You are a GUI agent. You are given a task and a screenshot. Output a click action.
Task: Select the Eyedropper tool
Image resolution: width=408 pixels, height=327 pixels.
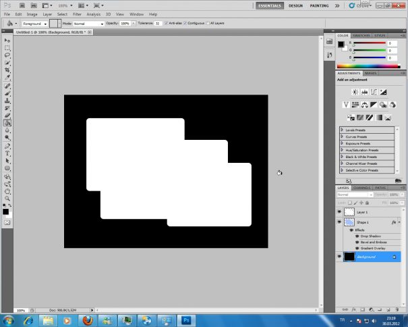7,77
